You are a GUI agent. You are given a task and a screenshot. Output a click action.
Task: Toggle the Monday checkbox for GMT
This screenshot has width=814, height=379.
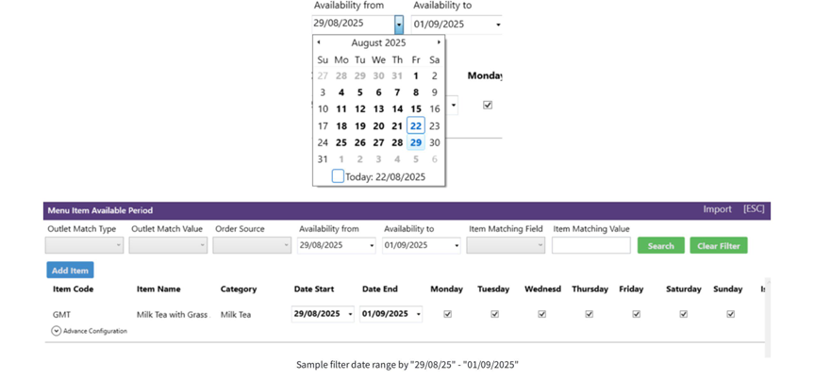[448, 314]
